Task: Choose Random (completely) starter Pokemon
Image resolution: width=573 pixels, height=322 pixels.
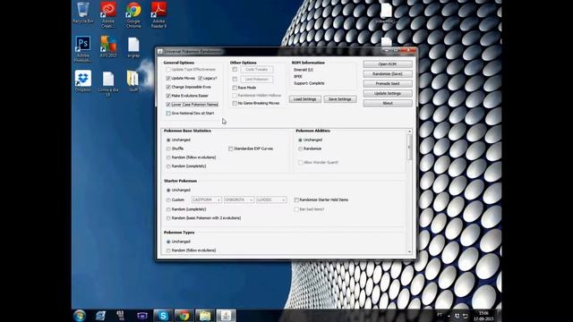Action: coord(168,209)
